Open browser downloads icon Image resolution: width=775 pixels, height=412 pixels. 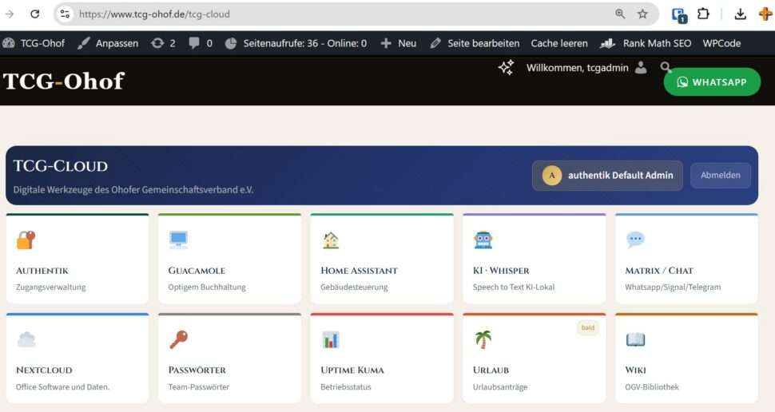(x=740, y=14)
